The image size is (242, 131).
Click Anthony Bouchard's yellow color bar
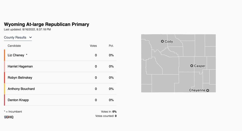point(5,89)
